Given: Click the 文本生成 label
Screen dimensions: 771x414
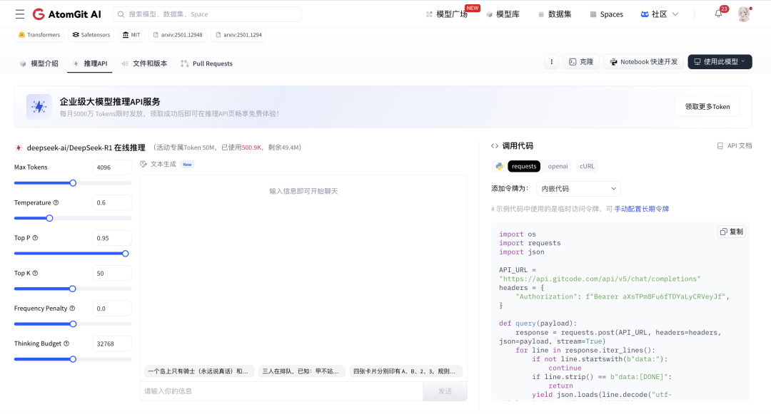Looking at the screenshot, I should coord(163,165).
